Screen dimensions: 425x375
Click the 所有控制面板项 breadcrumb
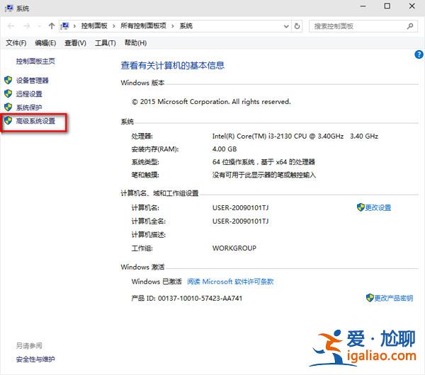(143, 26)
